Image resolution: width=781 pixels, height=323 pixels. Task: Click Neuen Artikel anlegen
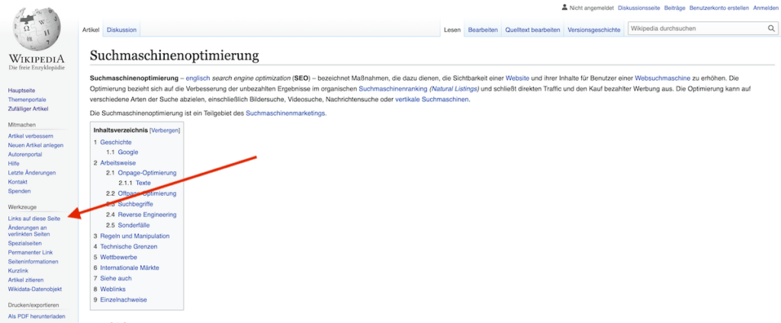pos(35,146)
